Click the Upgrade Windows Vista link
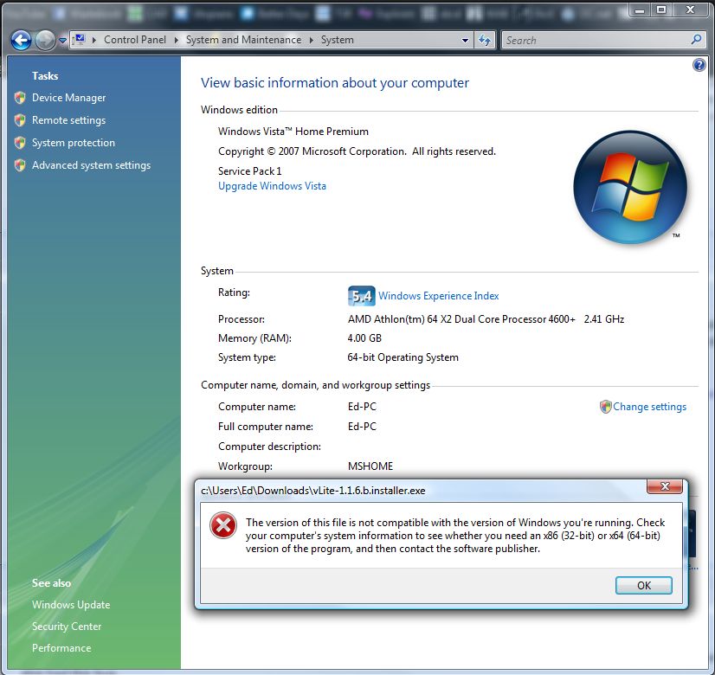Screen dimensions: 715x675 pyautogui.click(x=272, y=186)
